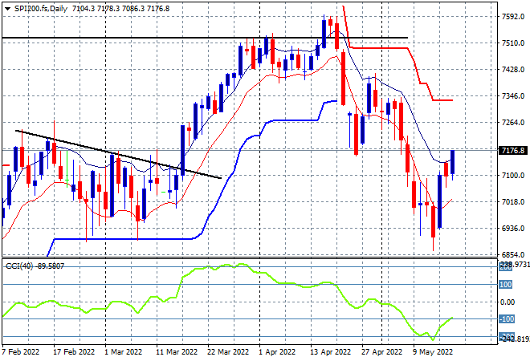Viewport: 530px width, 361px height.
Task: Click the 6854.0 price axis label
Action: point(513,255)
